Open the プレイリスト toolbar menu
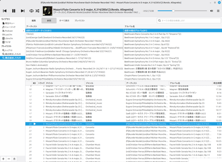This screenshot has height=162, width=222. tap(80, 21)
